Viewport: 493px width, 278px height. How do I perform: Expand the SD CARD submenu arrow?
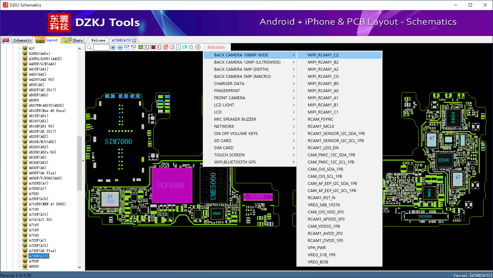tap(294, 141)
